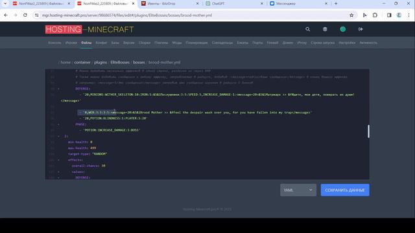Close the Мессенджер tab
The image size is (415, 233).
(x=326, y=4)
